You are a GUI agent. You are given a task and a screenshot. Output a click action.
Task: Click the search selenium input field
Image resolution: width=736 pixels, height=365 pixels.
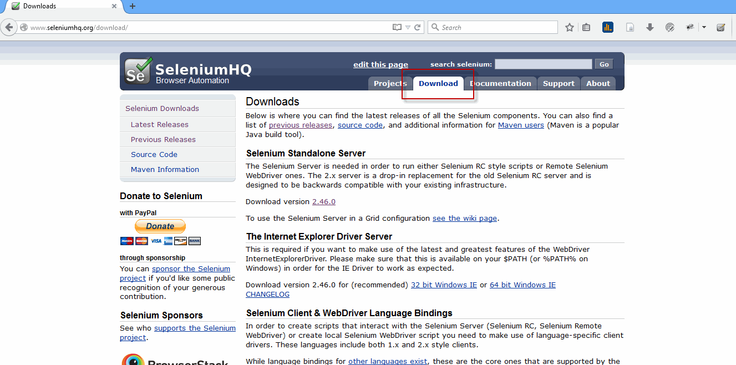point(543,64)
